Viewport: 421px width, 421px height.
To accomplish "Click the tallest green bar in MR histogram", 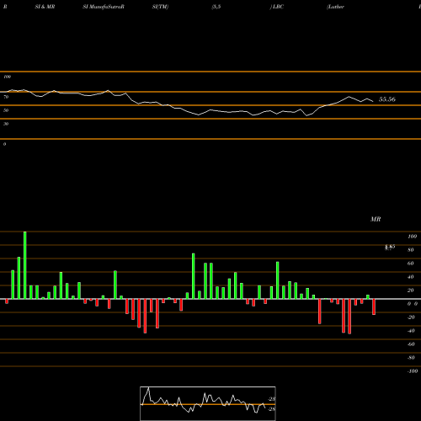I will click(25, 265).
